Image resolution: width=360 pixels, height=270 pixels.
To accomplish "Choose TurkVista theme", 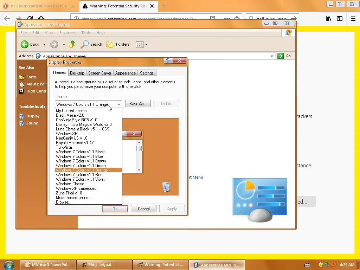I will 89,147.
